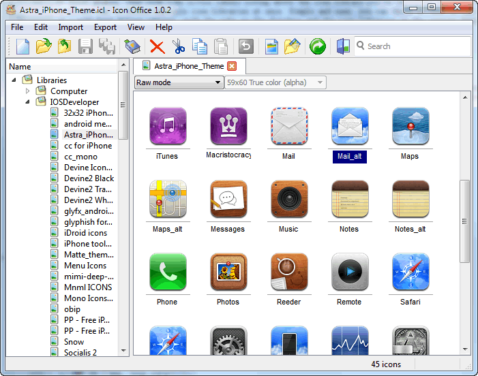Open the Help menu

point(164,27)
